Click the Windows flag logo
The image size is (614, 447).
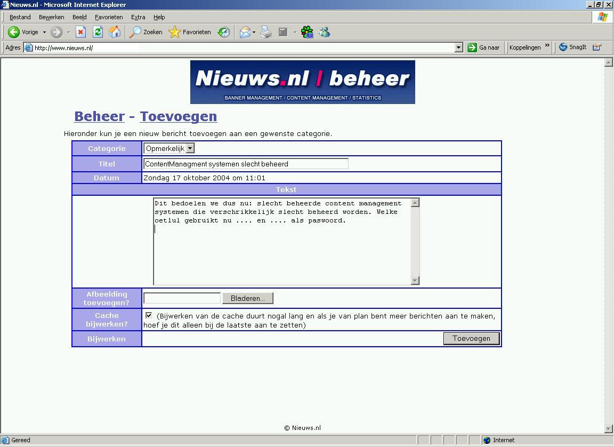point(603,17)
